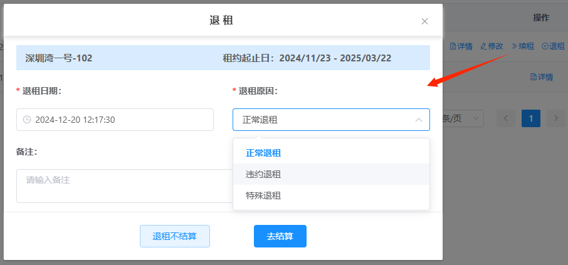
Task: Click the 退租日期 date-time input field
Action: [x=119, y=120]
